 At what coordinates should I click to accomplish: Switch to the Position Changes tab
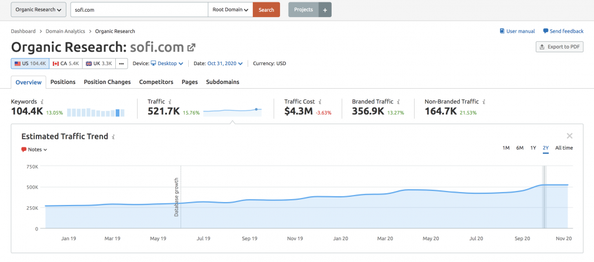107,82
